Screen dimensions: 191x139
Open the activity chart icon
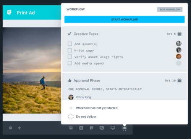pos(102,128)
